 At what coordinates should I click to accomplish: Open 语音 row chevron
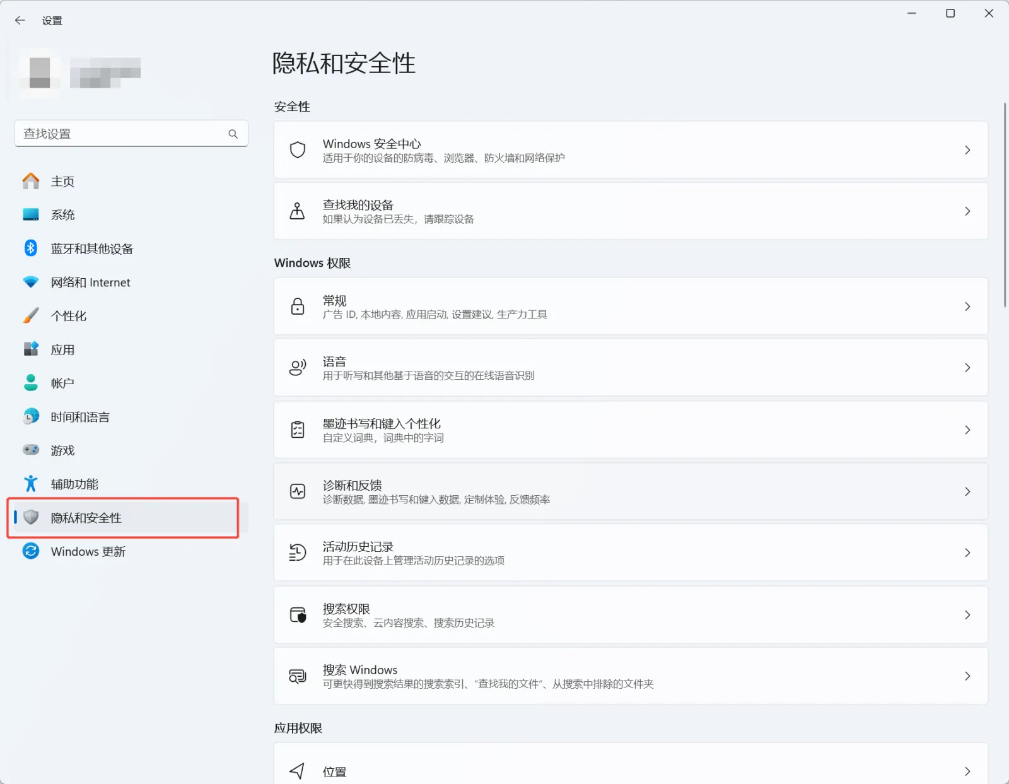967,368
